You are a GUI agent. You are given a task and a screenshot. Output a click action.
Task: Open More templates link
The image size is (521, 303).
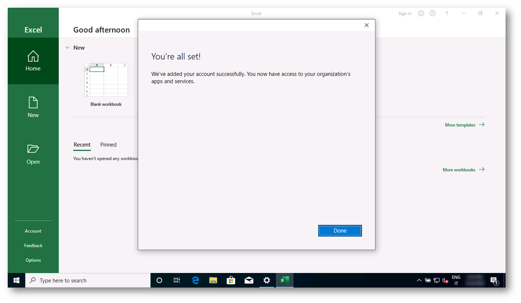click(x=465, y=125)
